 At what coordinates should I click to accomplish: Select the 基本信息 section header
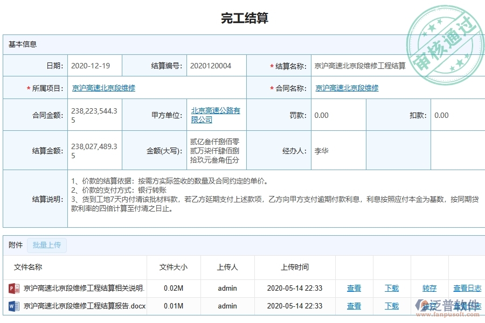23,44
